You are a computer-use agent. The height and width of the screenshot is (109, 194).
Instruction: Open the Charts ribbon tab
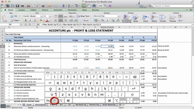45,10
